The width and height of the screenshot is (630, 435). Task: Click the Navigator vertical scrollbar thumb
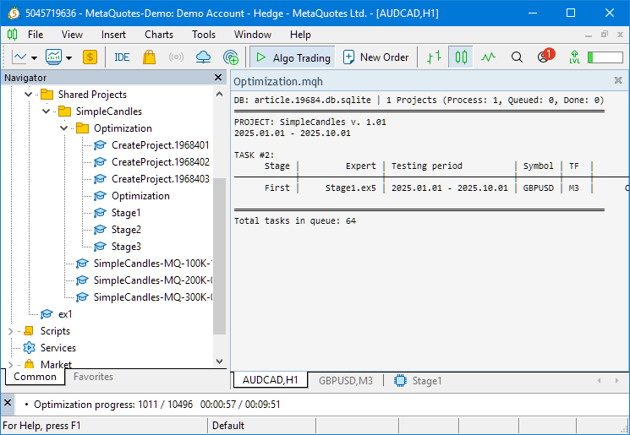tap(219, 256)
